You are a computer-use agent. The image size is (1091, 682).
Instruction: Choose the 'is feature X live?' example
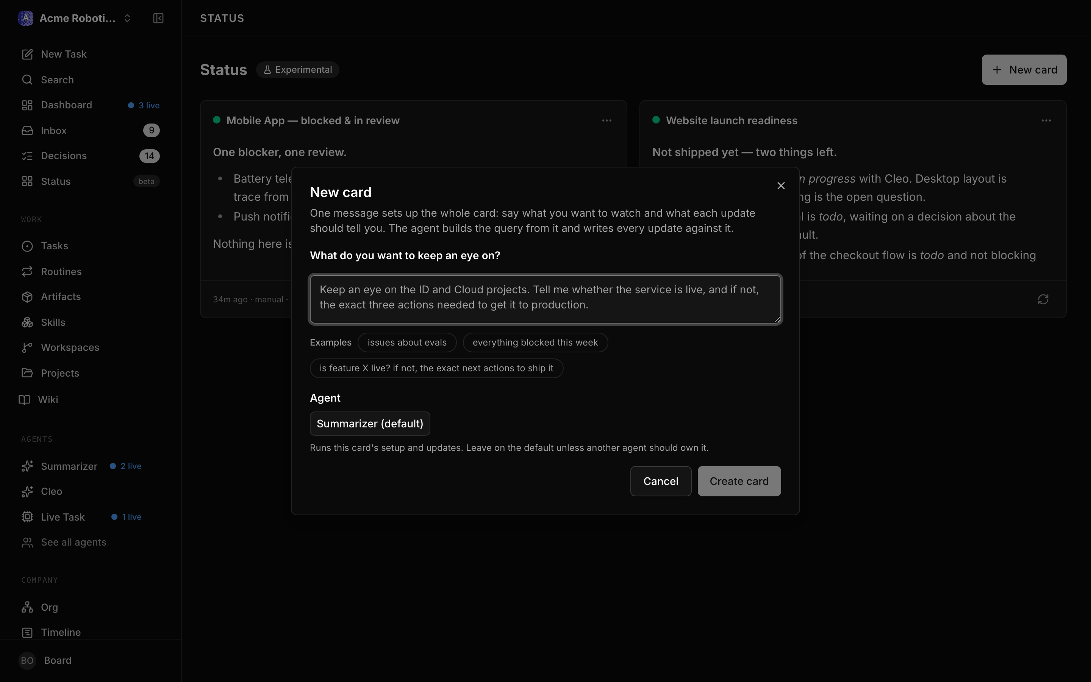[x=436, y=368]
